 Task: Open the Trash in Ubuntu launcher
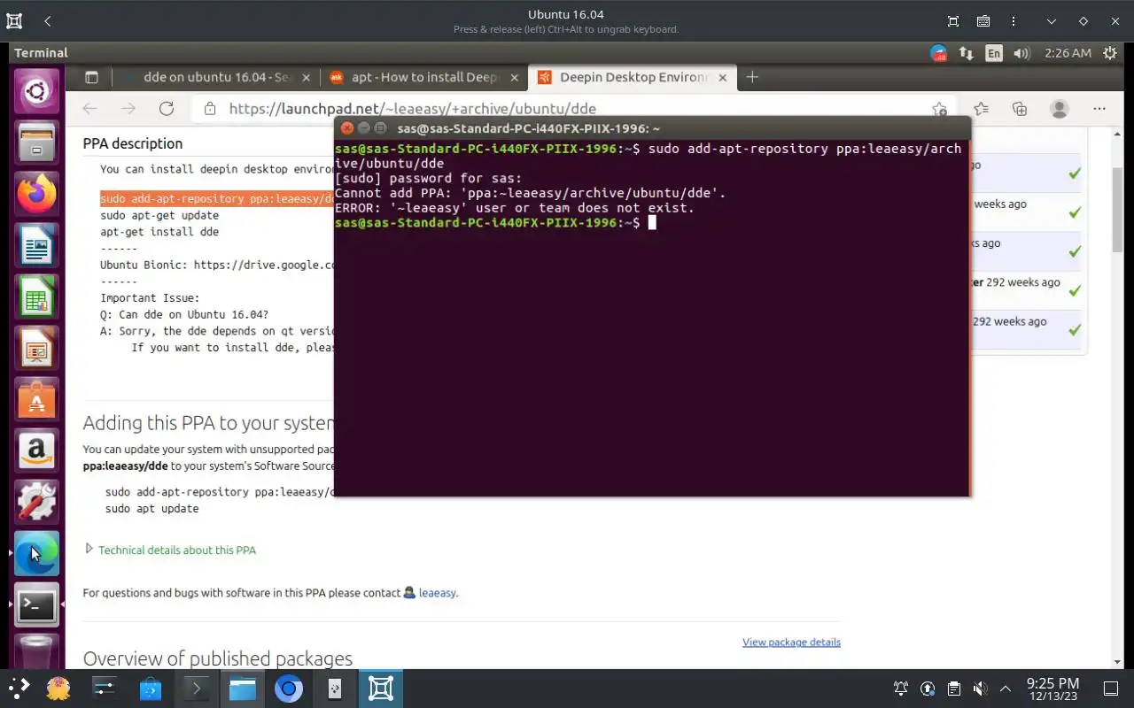36,652
